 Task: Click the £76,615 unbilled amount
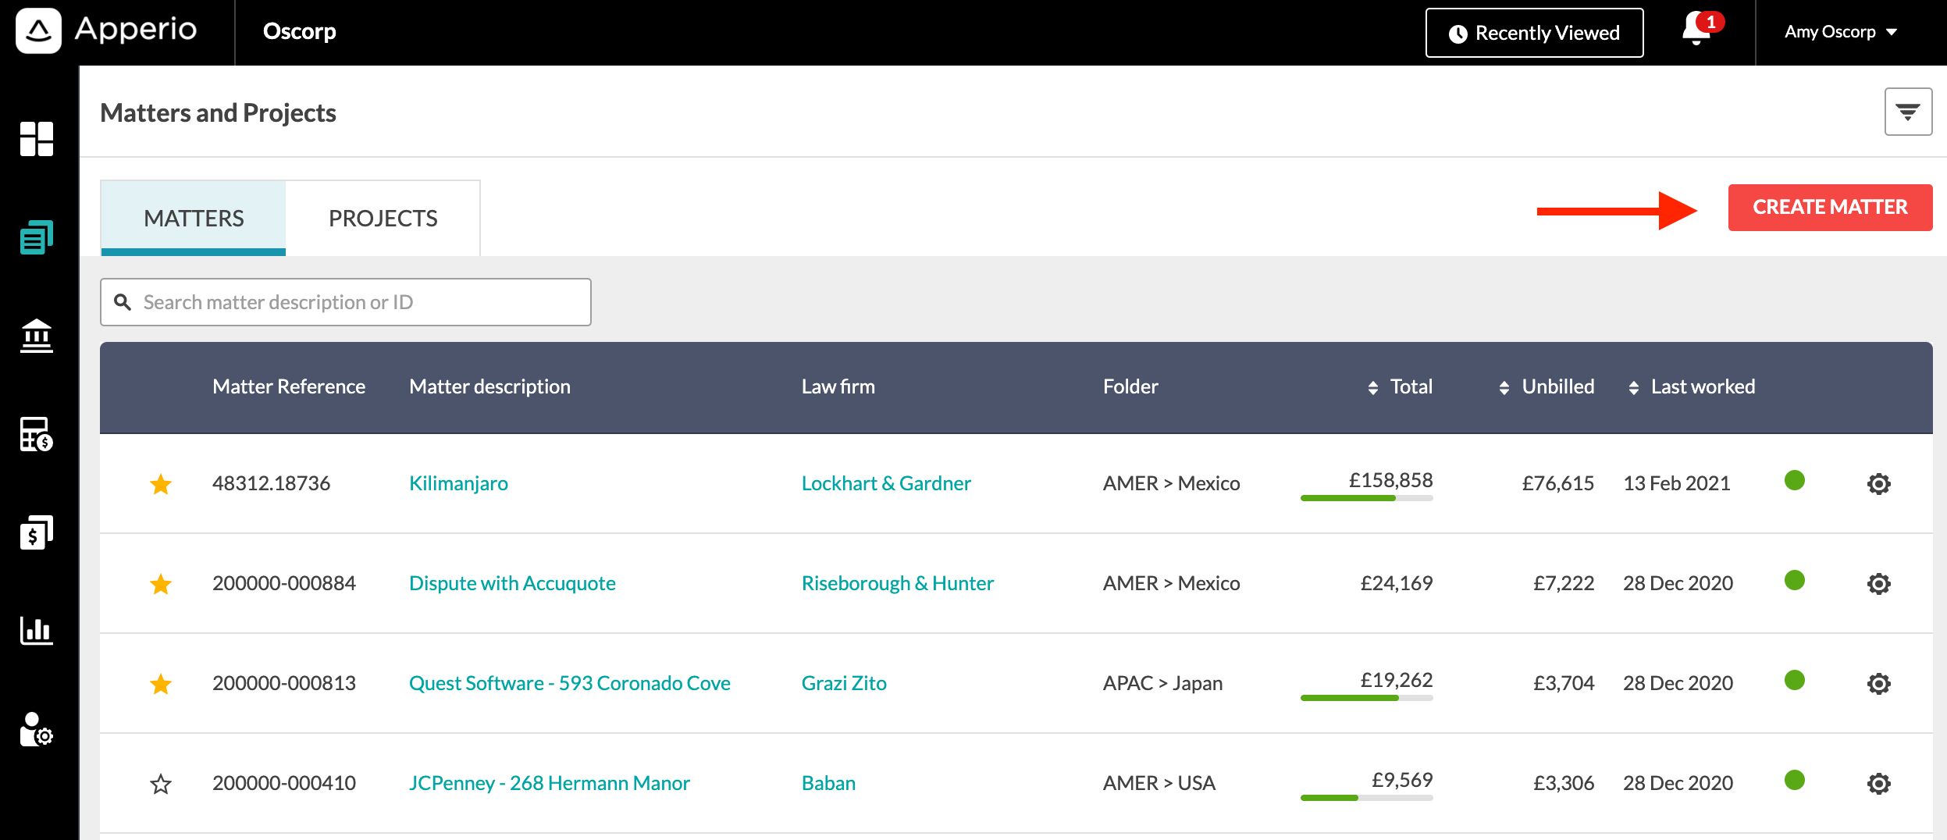click(x=1557, y=484)
